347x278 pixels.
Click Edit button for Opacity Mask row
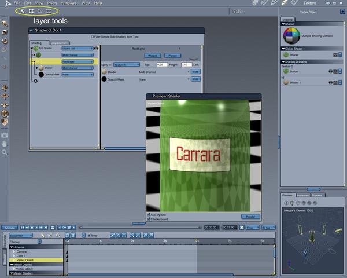[195, 79]
